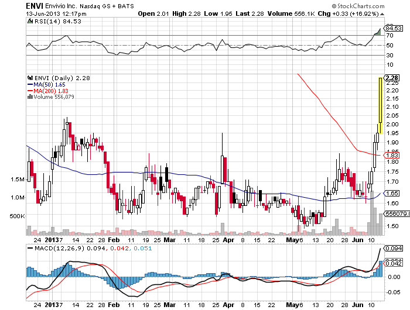Click the 2.28 last price tag on the price axis
410x310 pixels.
[392, 78]
